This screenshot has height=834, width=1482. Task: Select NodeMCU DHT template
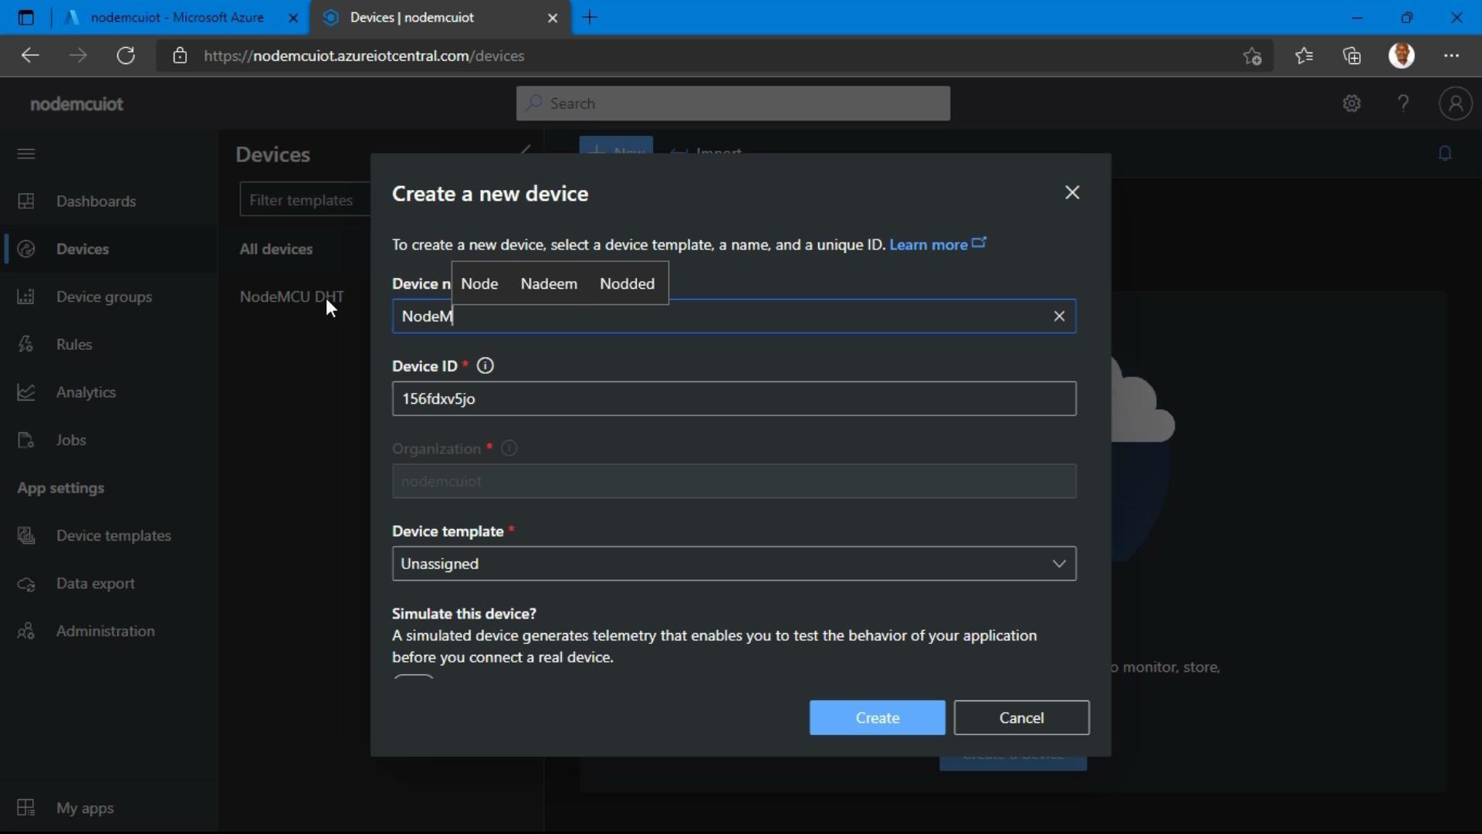coord(292,297)
